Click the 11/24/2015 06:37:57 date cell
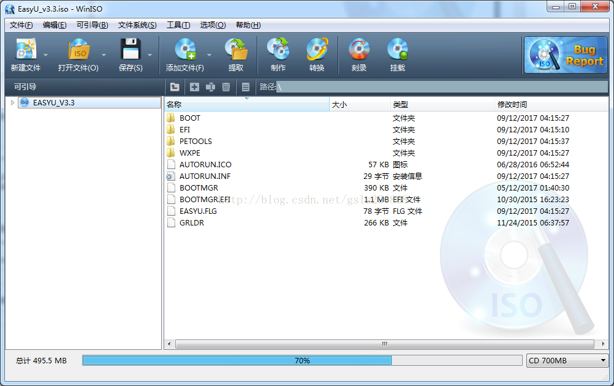614x386 pixels. [x=533, y=223]
